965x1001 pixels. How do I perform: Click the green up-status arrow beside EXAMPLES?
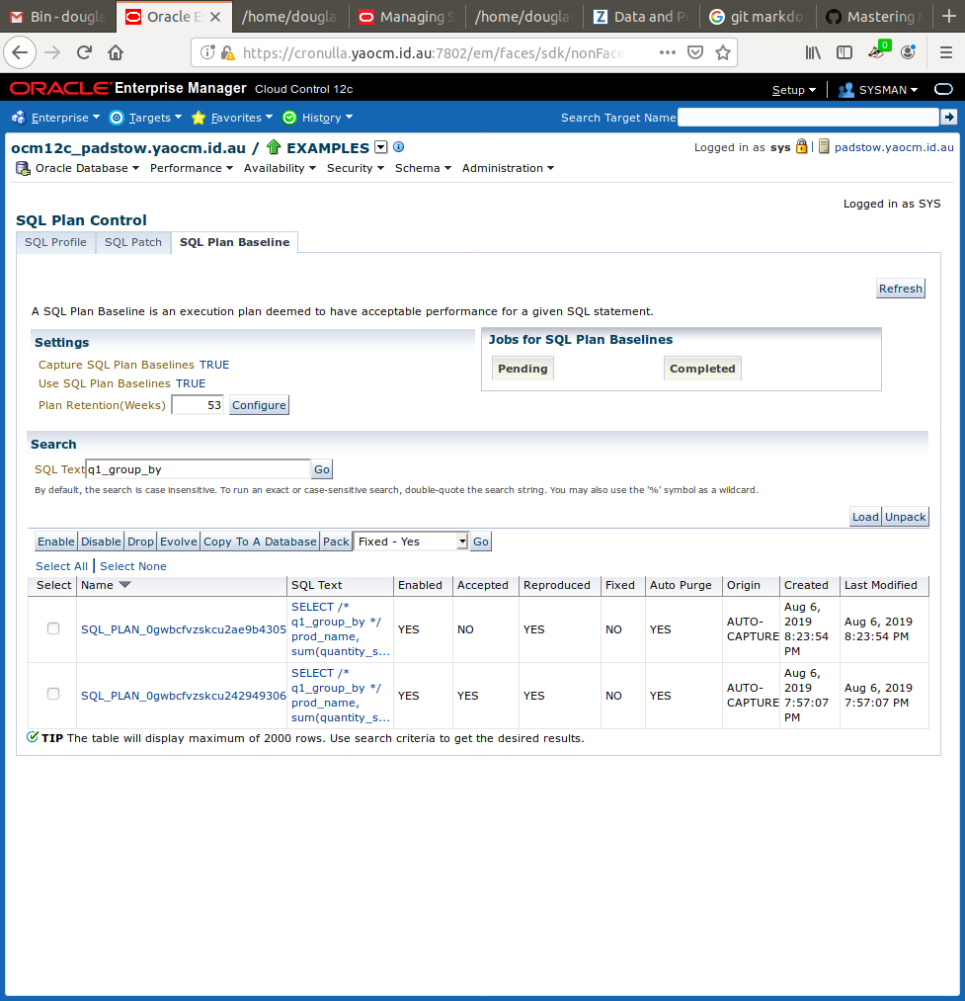pyautogui.click(x=274, y=147)
